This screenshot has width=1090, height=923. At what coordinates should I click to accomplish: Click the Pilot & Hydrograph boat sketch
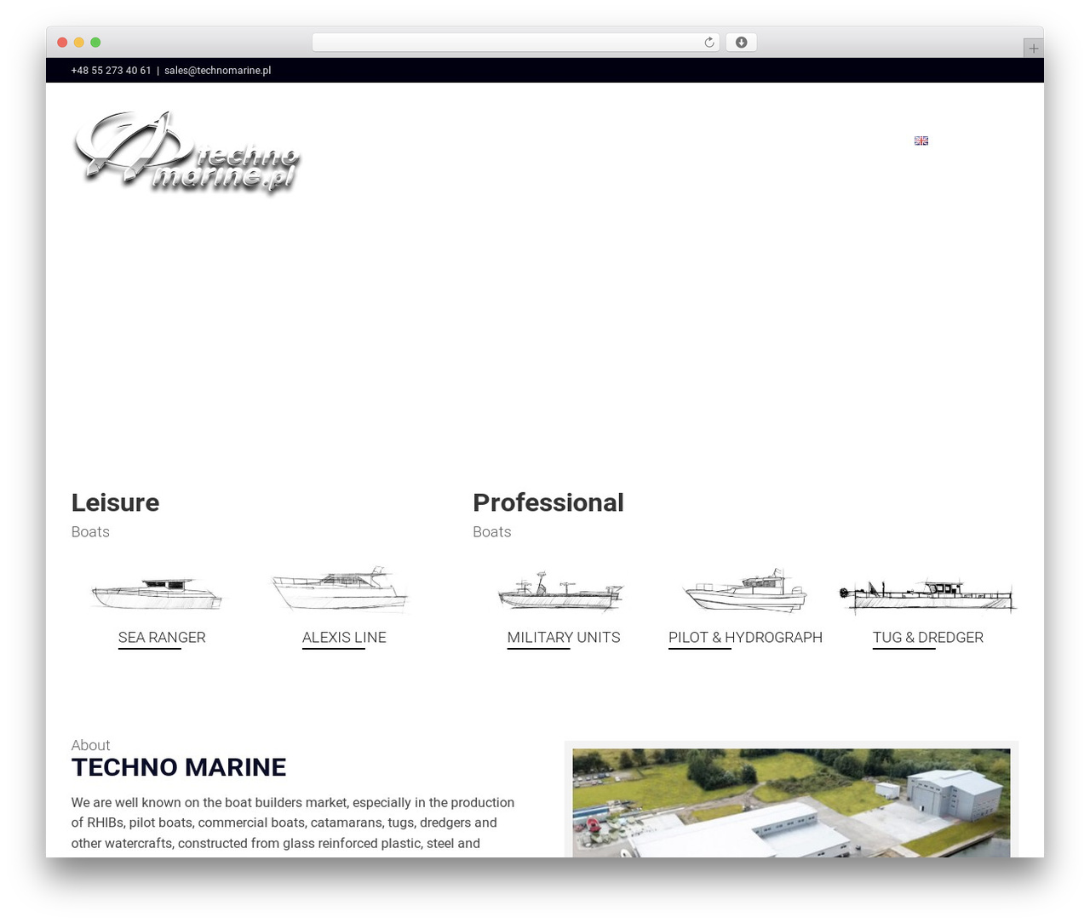(745, 590)
